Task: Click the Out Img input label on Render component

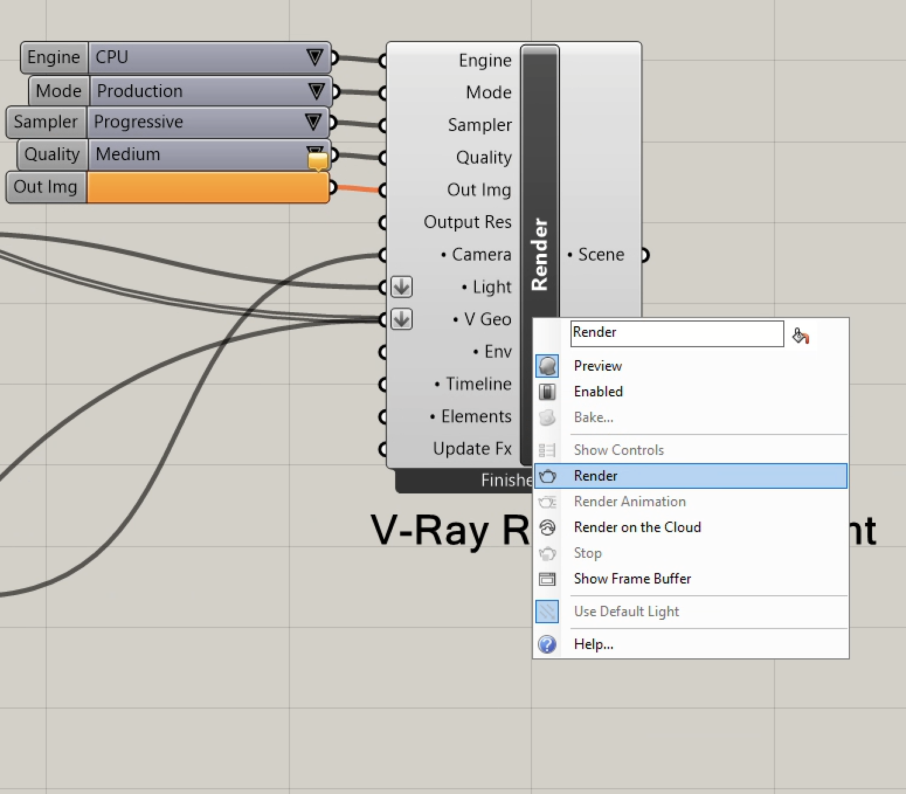Action: coord(479,190)
